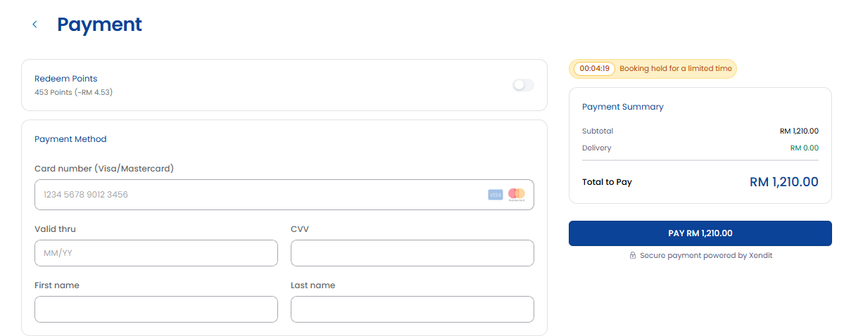This screenshot has height=336, width=844.
Task: Click the lock icon near Xendit text
Action: coord(633,255)
